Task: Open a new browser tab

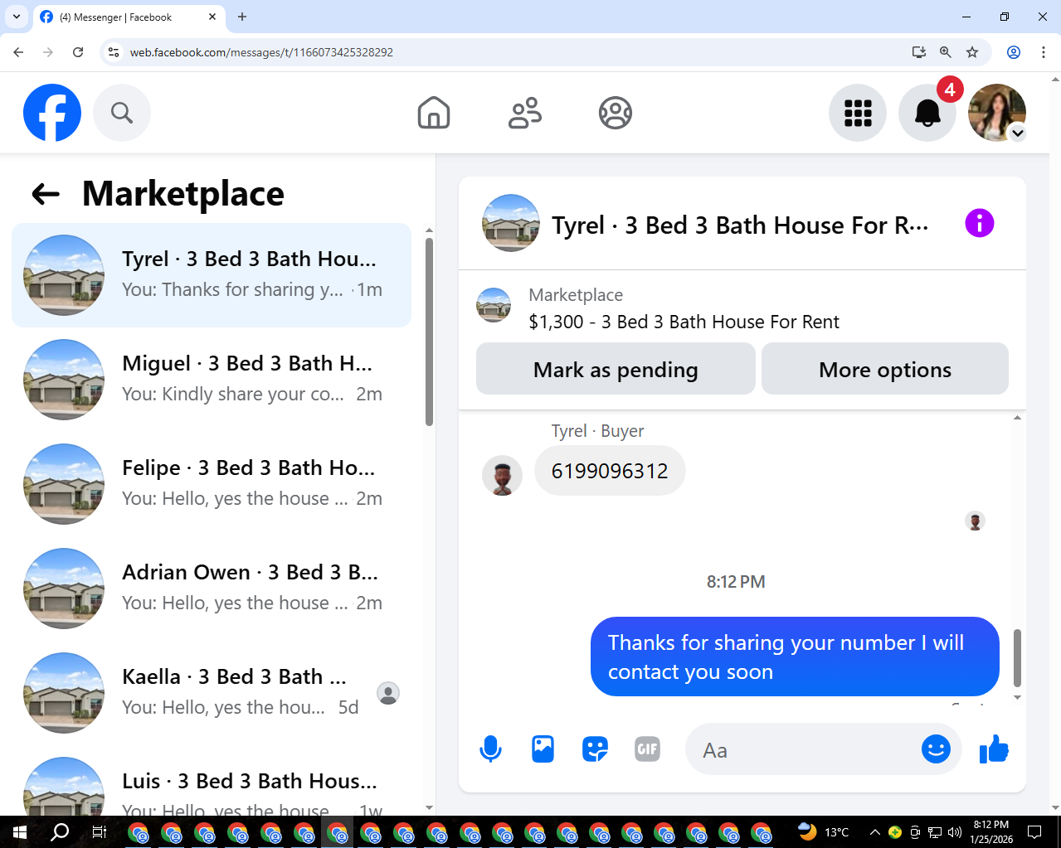Action: tap(242, 17)
